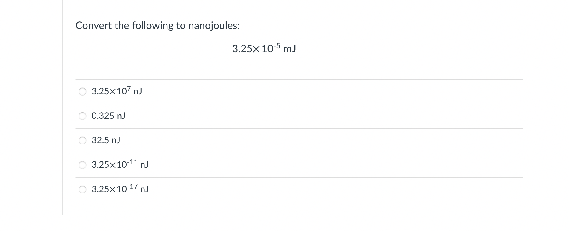Click the radio button beside 3.25×10⁷ nJ
This screenshot has width=569, height=231.
tap(83, 92)
